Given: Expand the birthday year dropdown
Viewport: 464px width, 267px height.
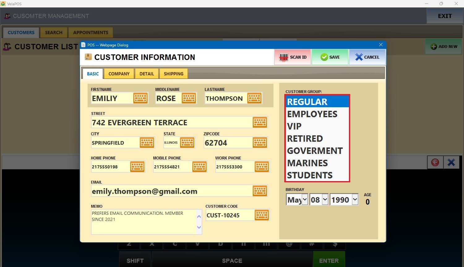Looking at the screenshot, I should tap(355, 200).
